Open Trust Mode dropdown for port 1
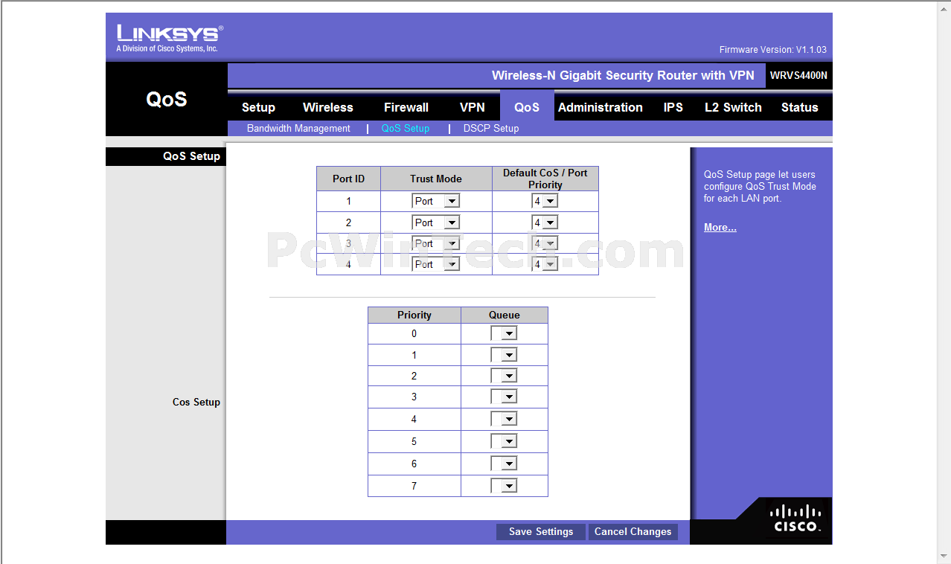 tap(436, 201)
